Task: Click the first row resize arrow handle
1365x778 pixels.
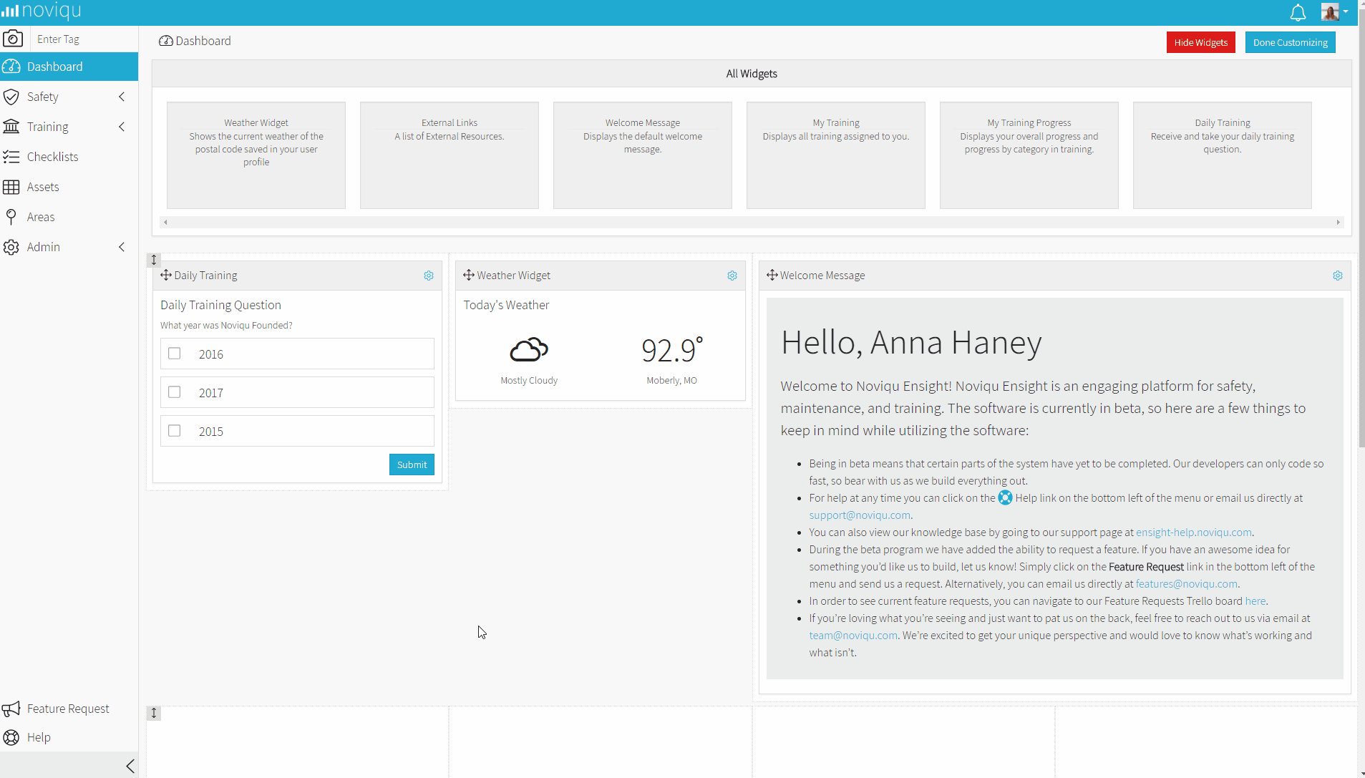Action: click(x=153, y=260)
